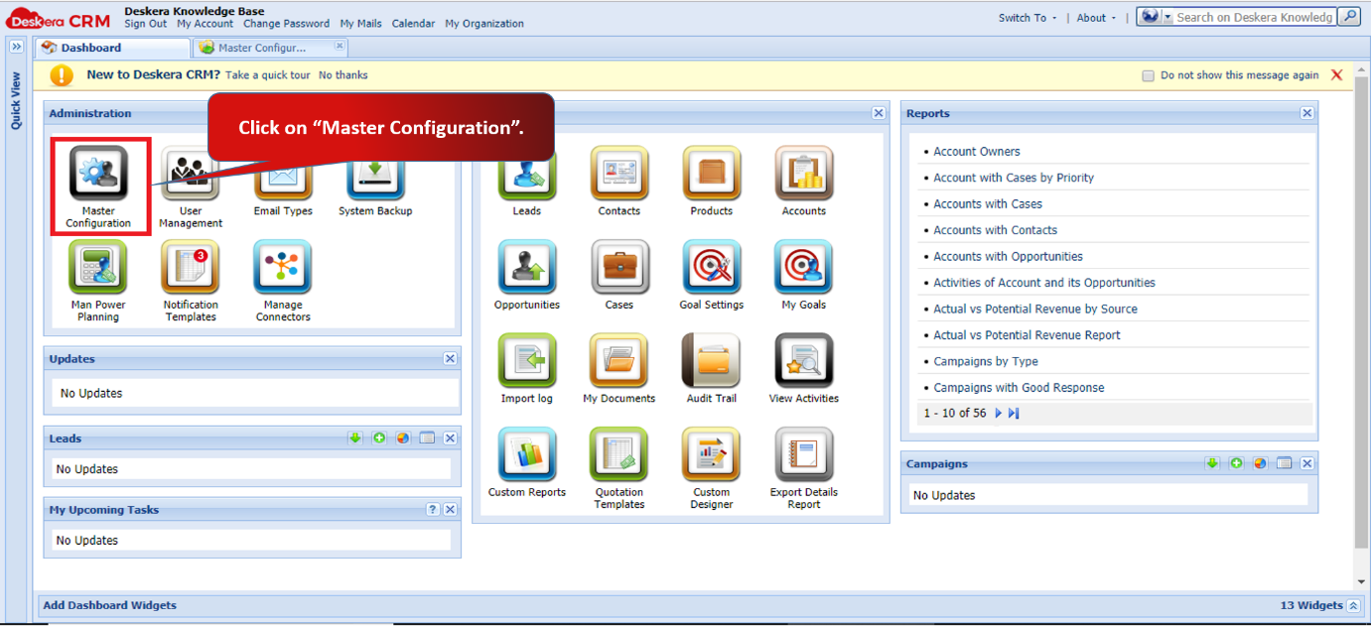Close the Master Configuration tab

coord(340,46)
